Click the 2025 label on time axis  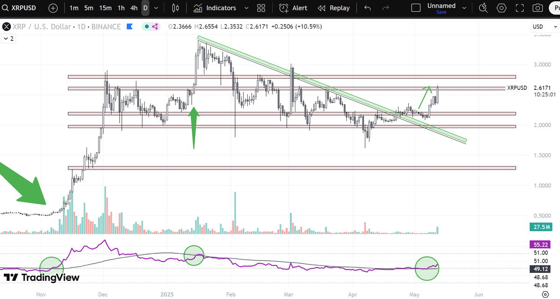click(x=167, y=295)
